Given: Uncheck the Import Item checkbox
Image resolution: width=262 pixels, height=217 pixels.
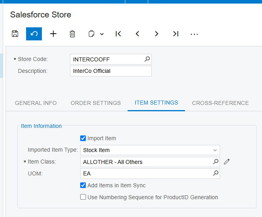Looking at the screenshot, I should coord(83,138).
